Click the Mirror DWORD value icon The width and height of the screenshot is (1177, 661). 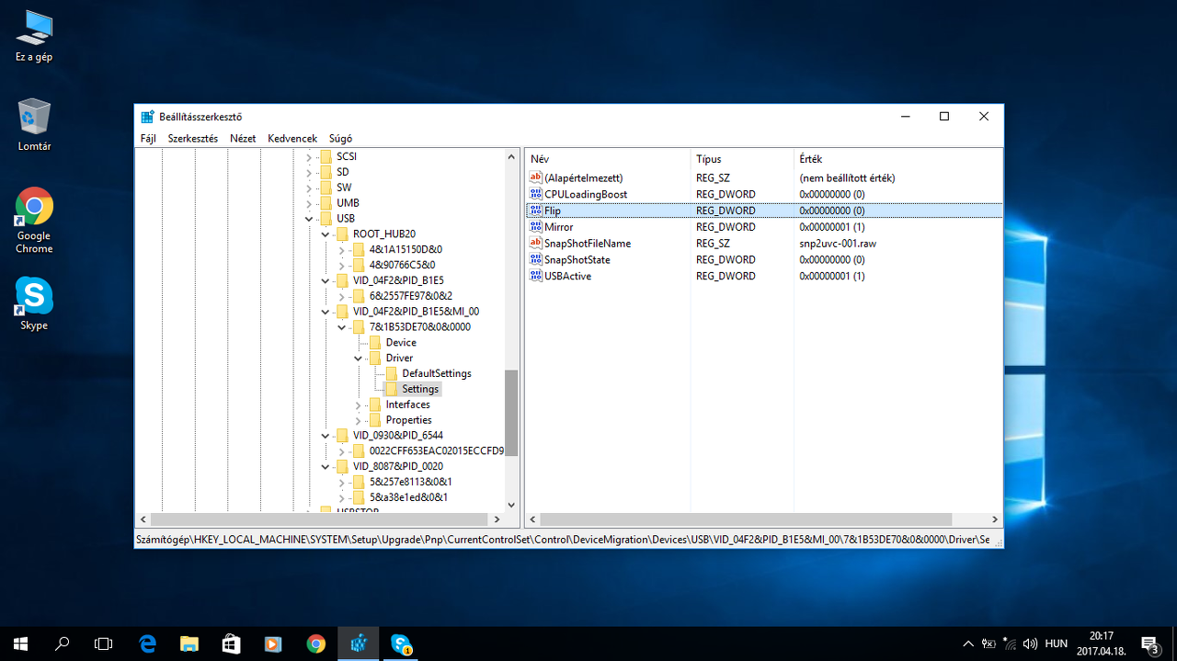coord(536,227)
